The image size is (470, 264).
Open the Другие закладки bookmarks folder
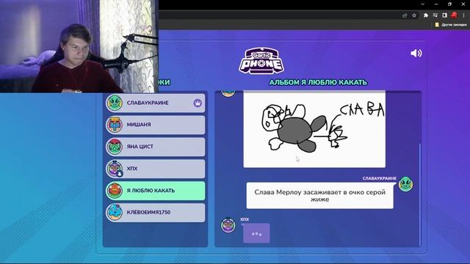point(451,25)
